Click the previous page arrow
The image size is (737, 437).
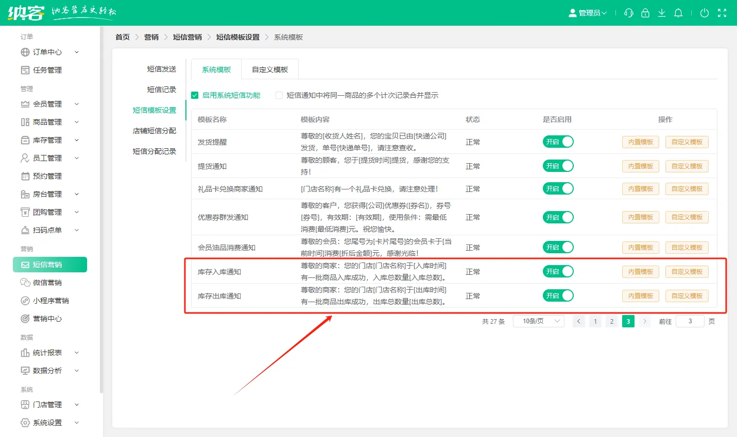pyautogui.click(x=579, y=321)
